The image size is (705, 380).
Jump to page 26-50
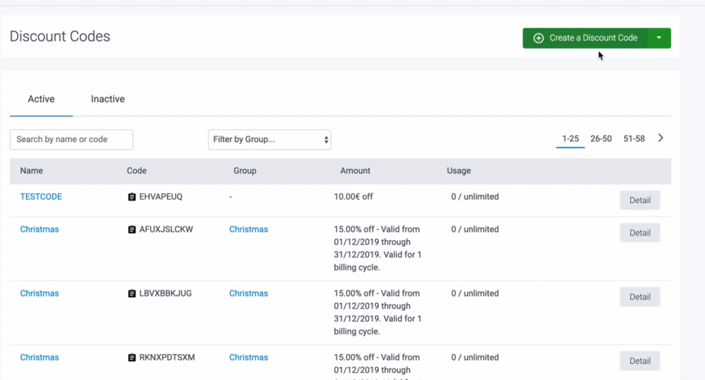(x=601, y=139)
